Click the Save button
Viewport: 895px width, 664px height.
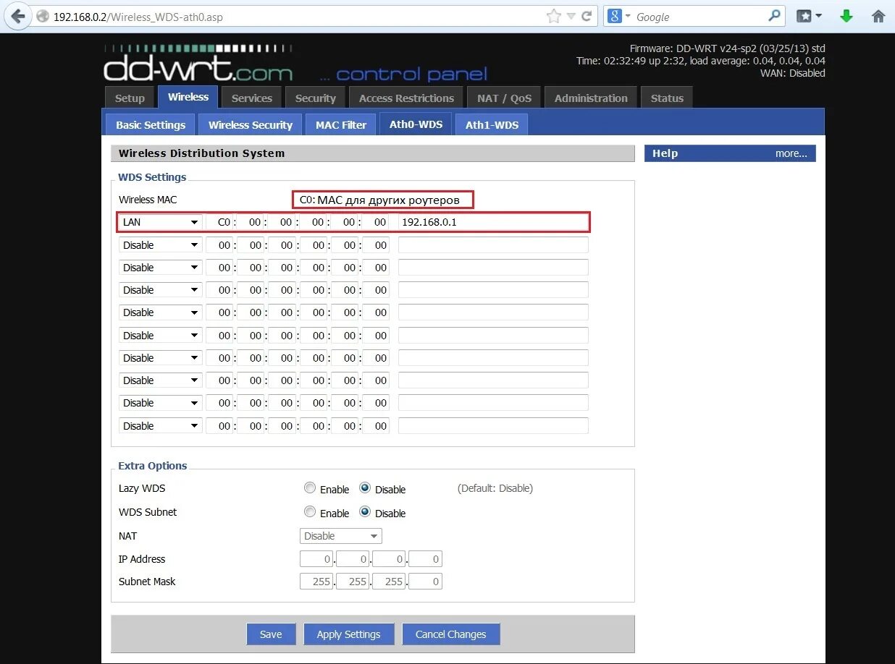[271, 634]
